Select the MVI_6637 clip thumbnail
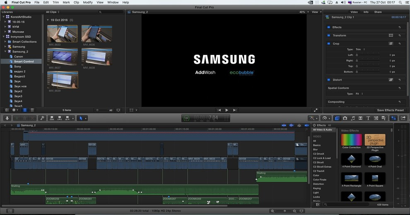This screenshot has height=215, width=410. click(x=63, y=57)
